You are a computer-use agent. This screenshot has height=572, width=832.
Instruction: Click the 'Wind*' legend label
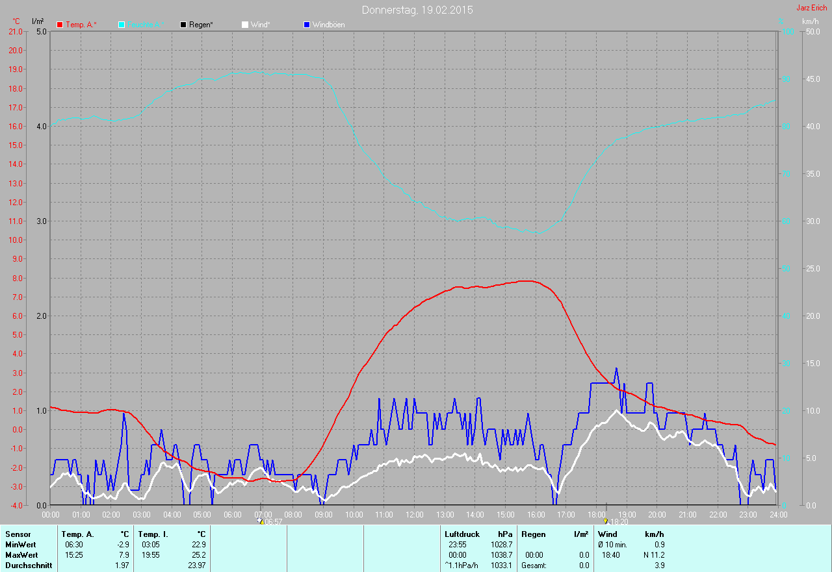[260, 25]
